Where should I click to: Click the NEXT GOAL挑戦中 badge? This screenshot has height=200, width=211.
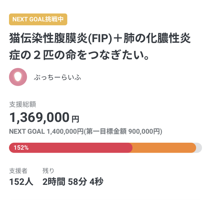click(38, 19)
